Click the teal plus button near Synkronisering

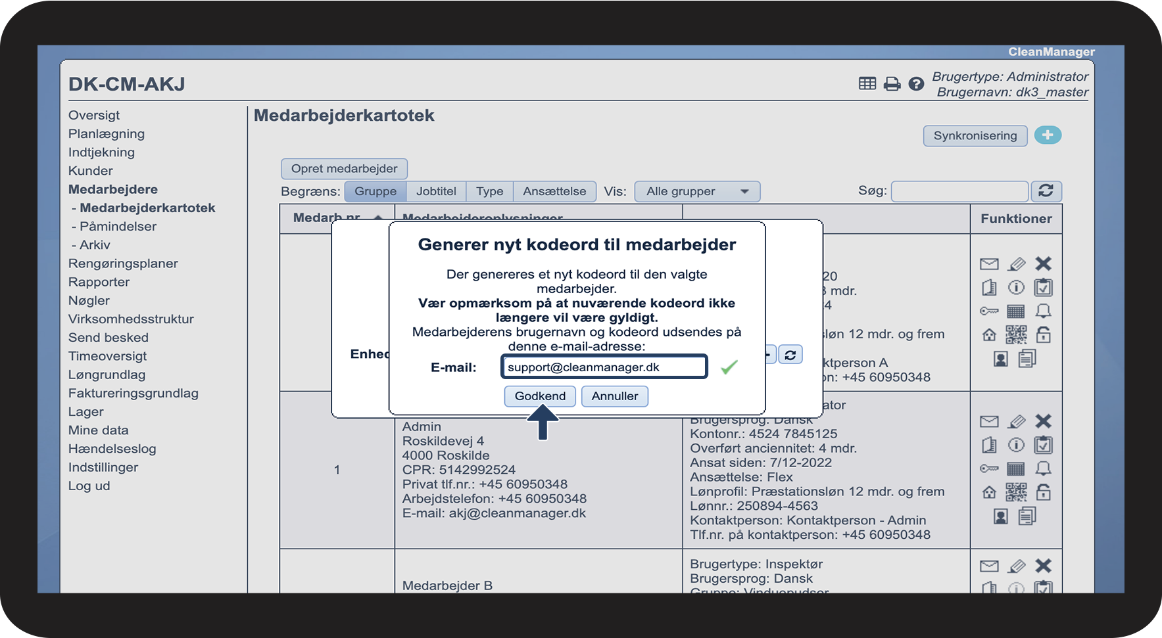point(1048,135)
